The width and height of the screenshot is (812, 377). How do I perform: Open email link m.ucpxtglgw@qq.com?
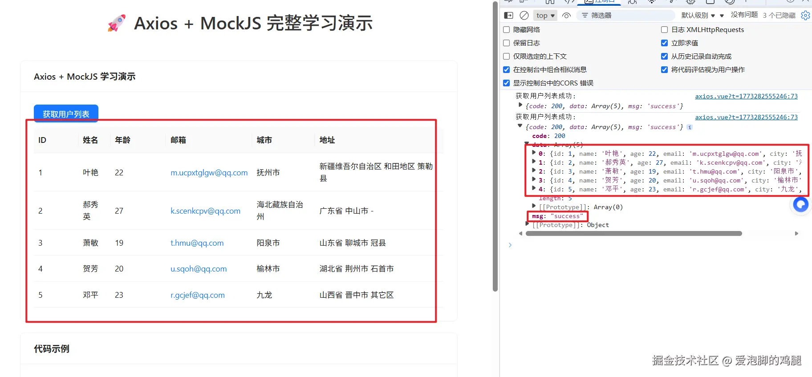pyautogui.click(x=209, y=173)
